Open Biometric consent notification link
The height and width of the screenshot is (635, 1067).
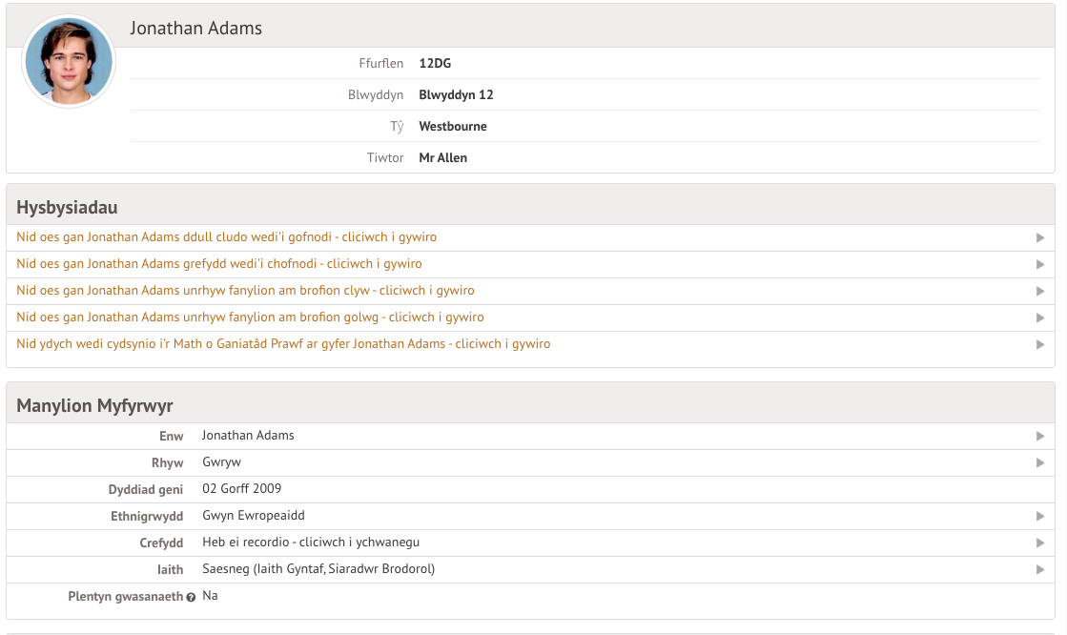[x=283, y=344]
